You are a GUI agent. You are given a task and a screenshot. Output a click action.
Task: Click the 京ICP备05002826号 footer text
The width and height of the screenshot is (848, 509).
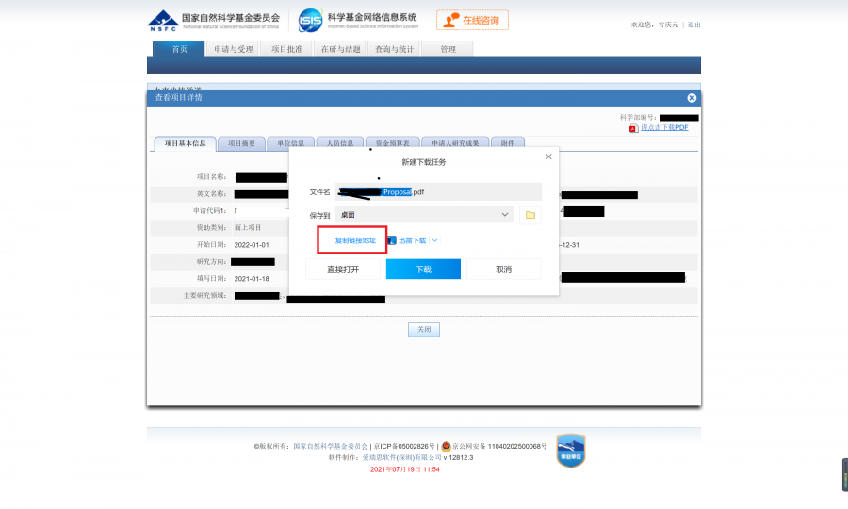pos(404,446)
